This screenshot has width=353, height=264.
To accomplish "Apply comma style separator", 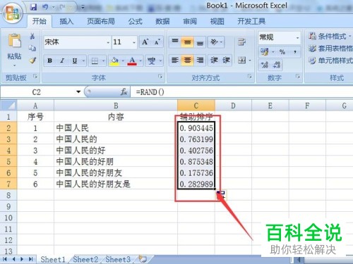I will (x=295, y=51).
